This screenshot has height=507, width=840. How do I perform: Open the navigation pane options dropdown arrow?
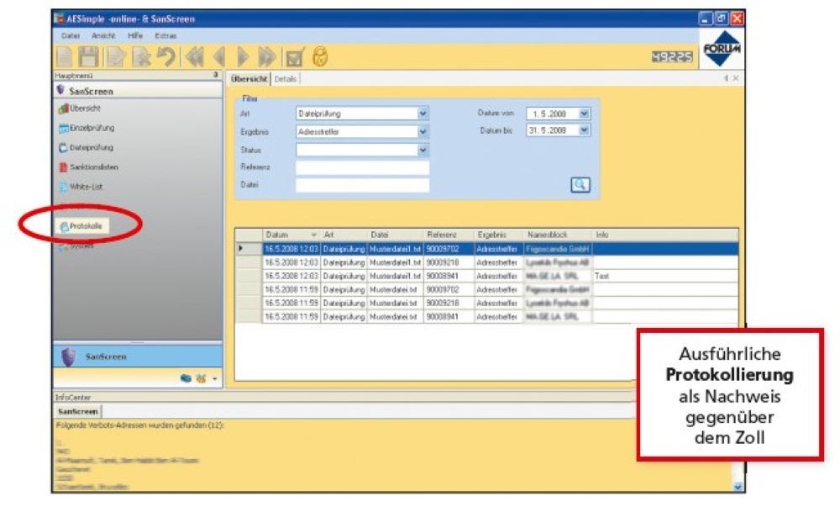click(x=215, y=379)
